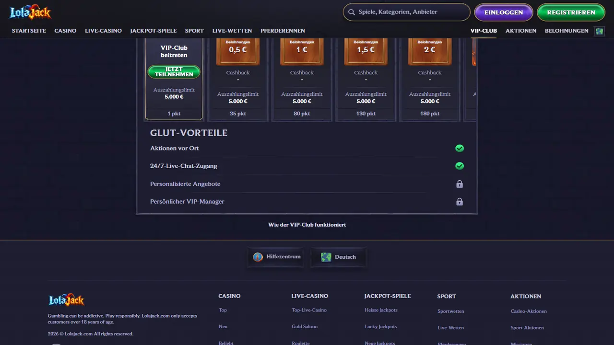Click the magnifier icon in search bar

[352, 12]
